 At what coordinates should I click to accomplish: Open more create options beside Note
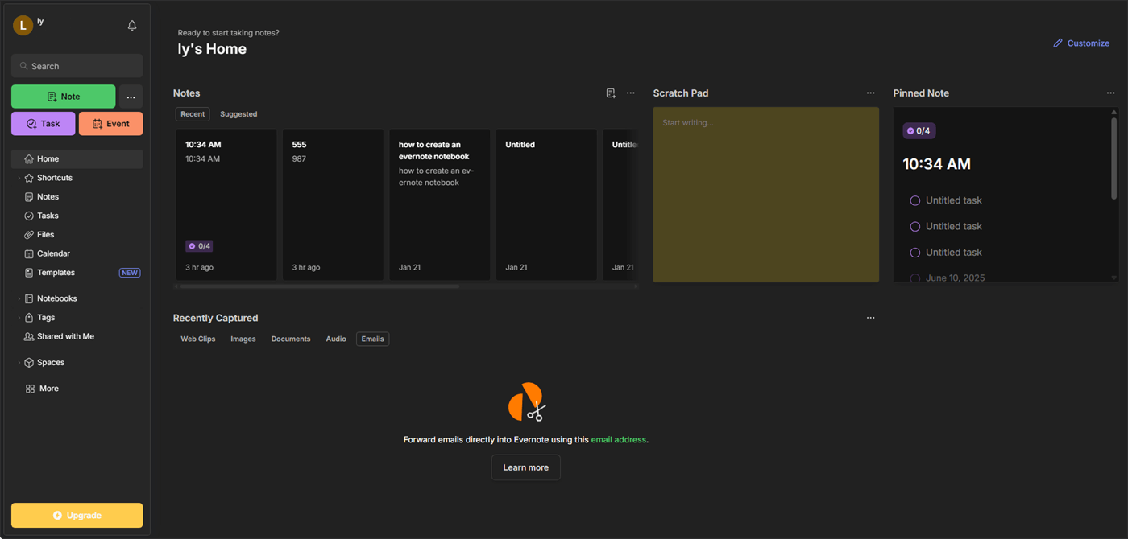131,97
